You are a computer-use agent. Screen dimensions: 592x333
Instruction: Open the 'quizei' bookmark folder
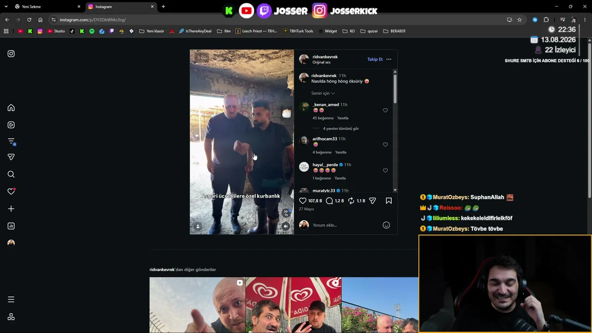pos(369,31)
